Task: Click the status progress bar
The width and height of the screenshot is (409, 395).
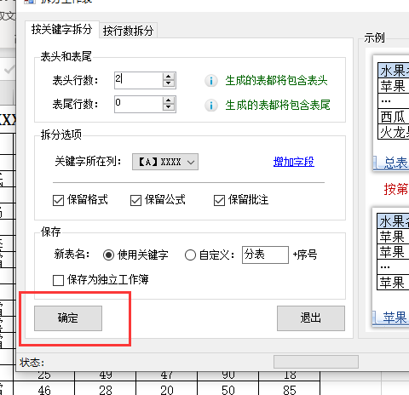Action: tap(316, 362)
